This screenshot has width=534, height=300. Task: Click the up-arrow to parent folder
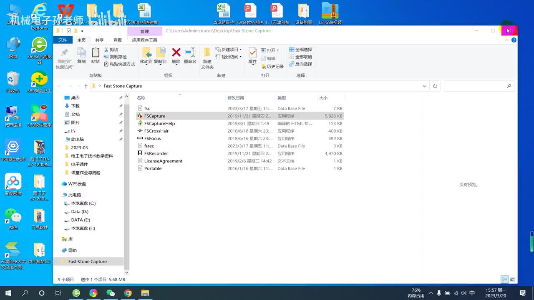pyautogui.click(x=86, y=86)
